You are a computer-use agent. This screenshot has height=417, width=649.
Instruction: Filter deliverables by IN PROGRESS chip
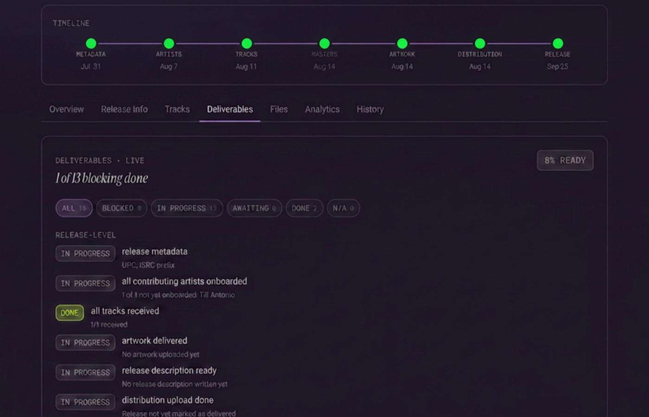coord(187,208)
